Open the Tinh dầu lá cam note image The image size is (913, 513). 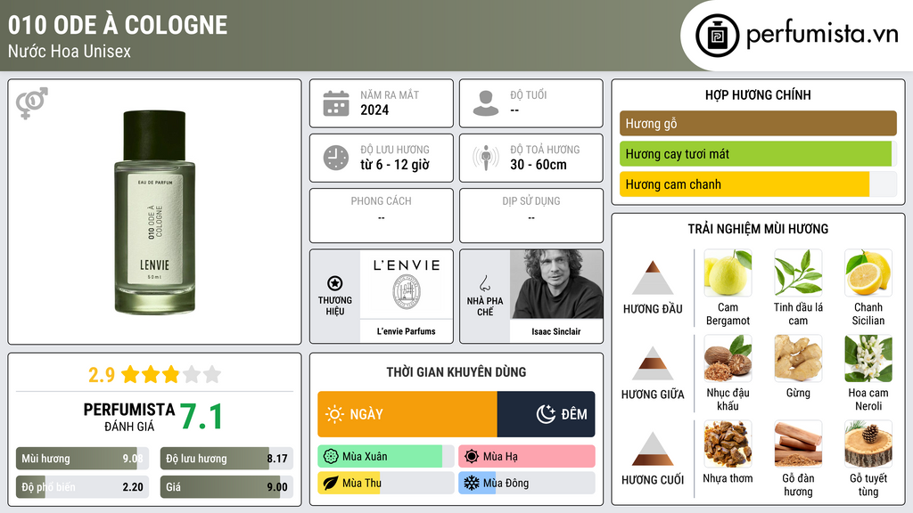coord(798,273)
